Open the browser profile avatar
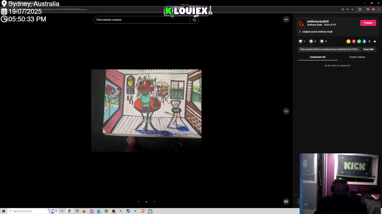382x214 pixels. (373, 9)
